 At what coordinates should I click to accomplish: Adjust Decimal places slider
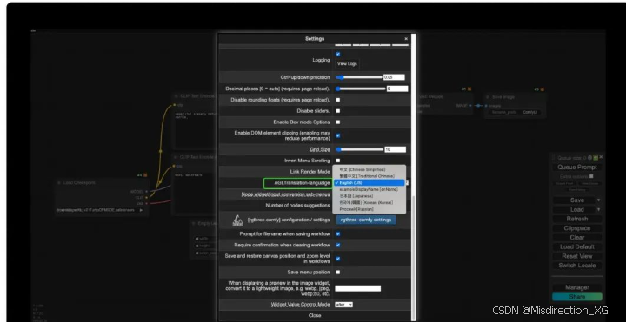tap(360, 89)
